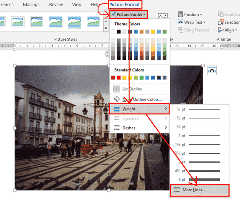This screenshot has height=199, width=240.
Task: Expand the Wrap Text menu
Action: tap(192, 22)
